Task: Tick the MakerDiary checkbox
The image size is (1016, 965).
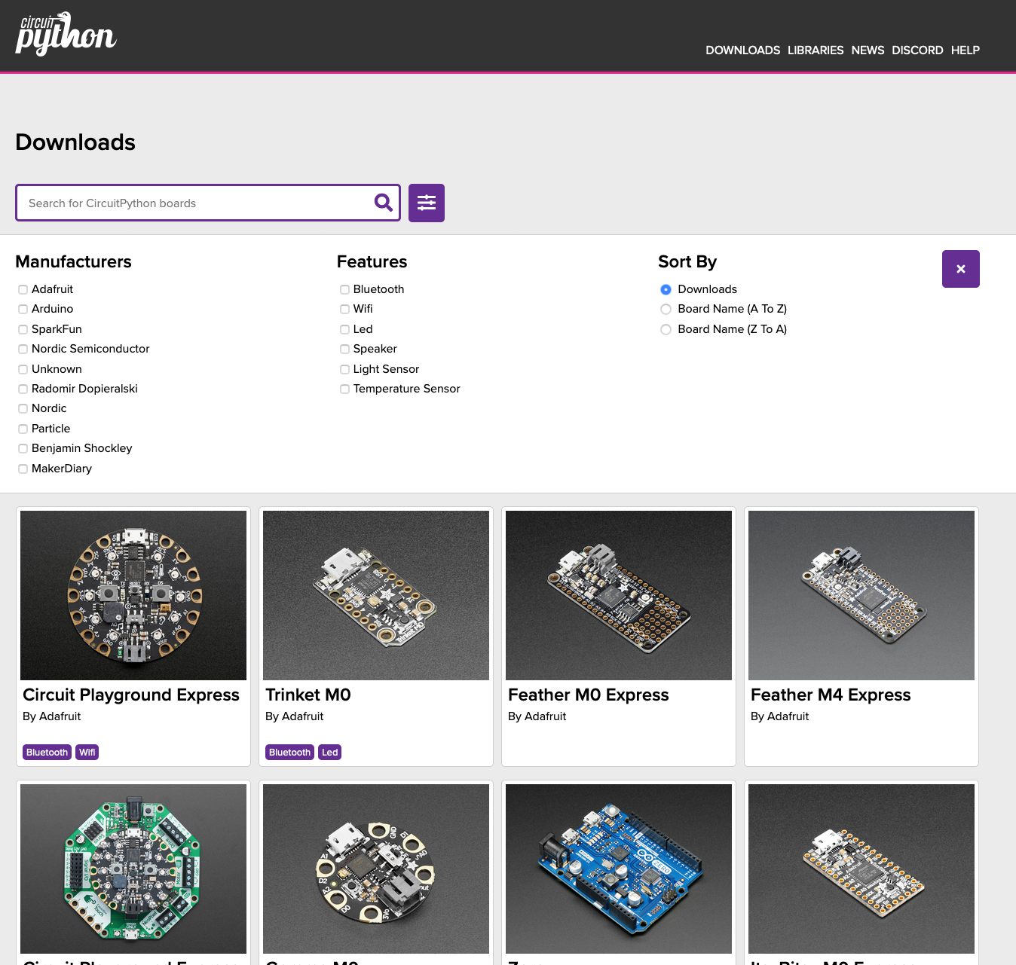Action: [x=23, y=469]
